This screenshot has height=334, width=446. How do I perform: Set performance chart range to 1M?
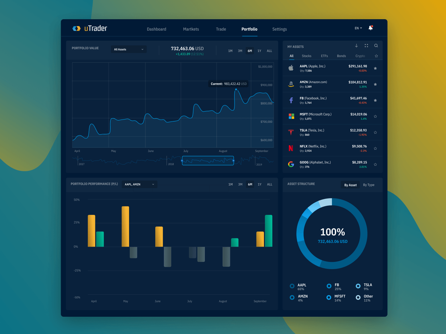231,185
